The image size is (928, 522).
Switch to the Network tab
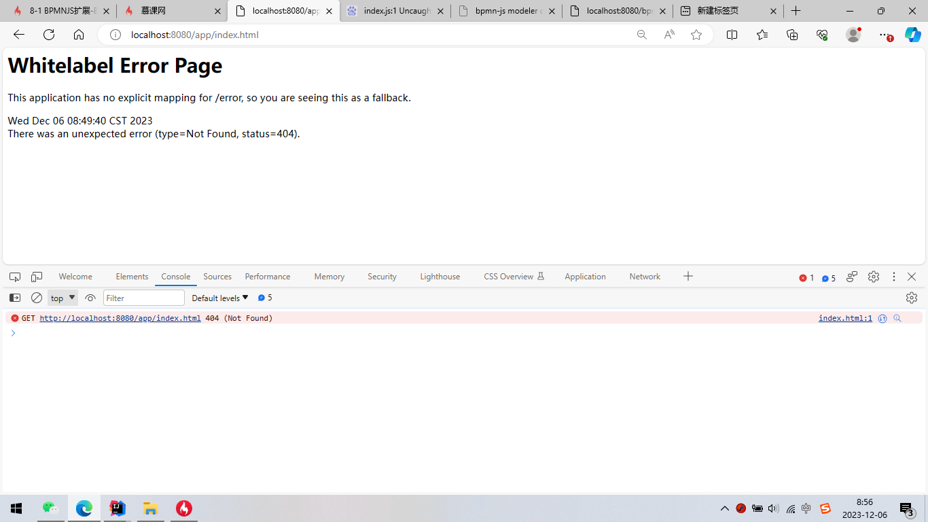click(645, 277)
